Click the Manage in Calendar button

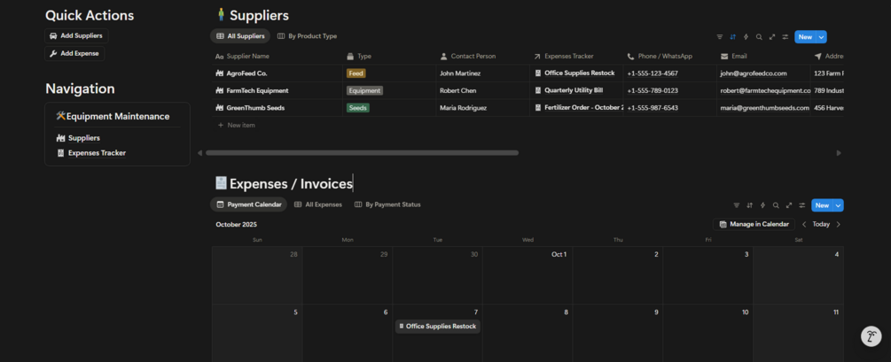[x=754, y=225]
